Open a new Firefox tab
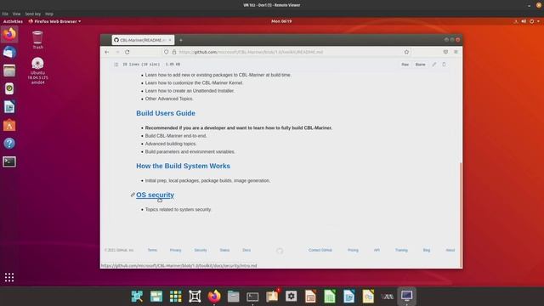 [181, 40]
